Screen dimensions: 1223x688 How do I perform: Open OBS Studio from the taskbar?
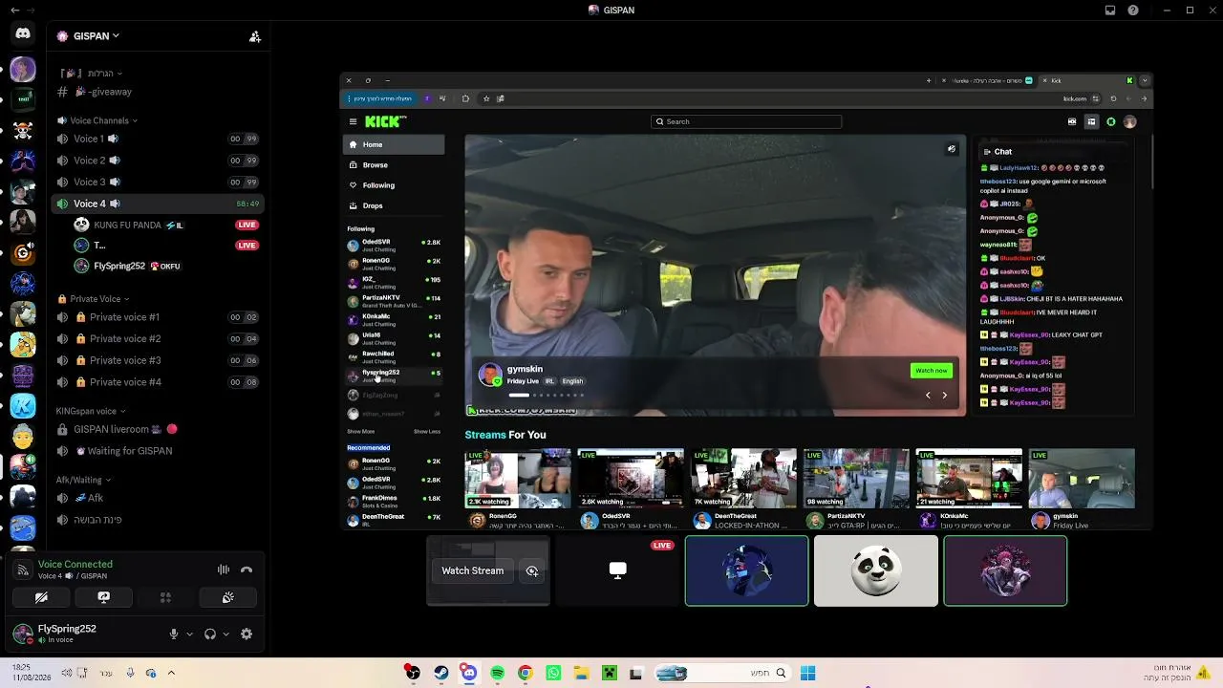point(413,673)
